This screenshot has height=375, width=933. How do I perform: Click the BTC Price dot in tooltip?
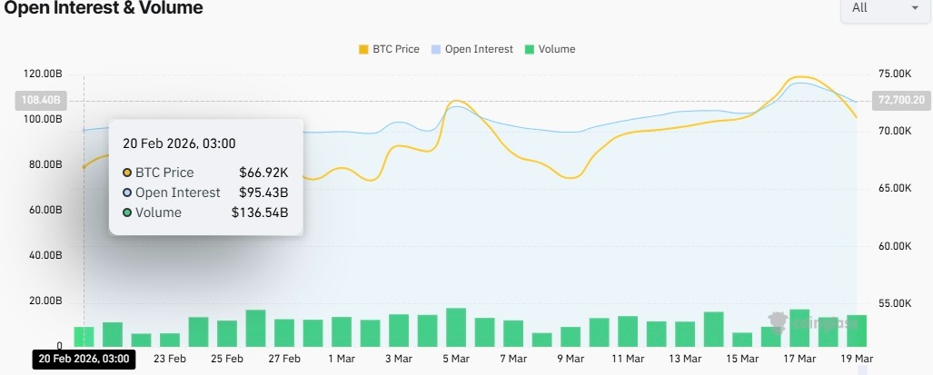tap(126, 173)
